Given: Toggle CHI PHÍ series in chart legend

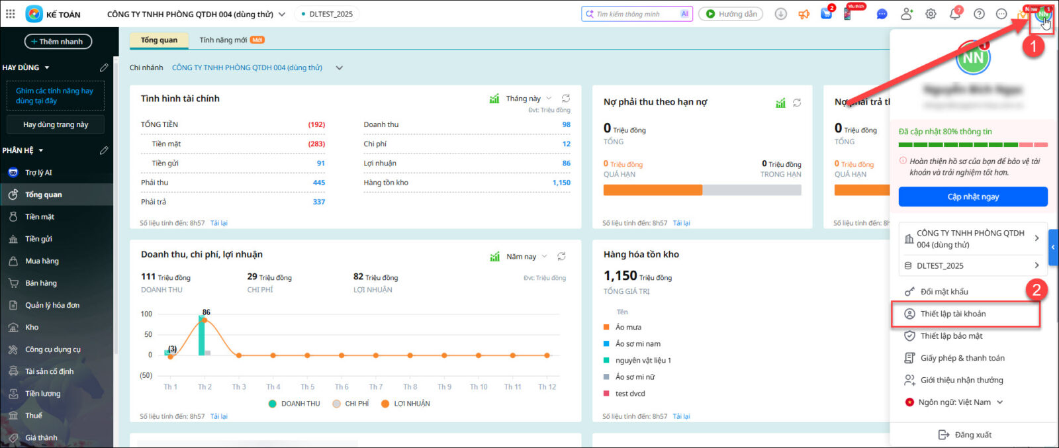Looking at the screenshot, I should point(351,404).
